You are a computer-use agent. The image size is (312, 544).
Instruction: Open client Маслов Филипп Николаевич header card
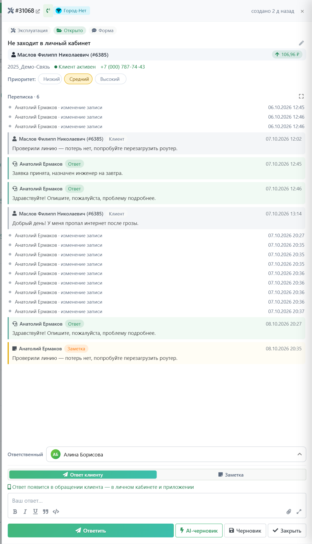[x=157, y=55]
